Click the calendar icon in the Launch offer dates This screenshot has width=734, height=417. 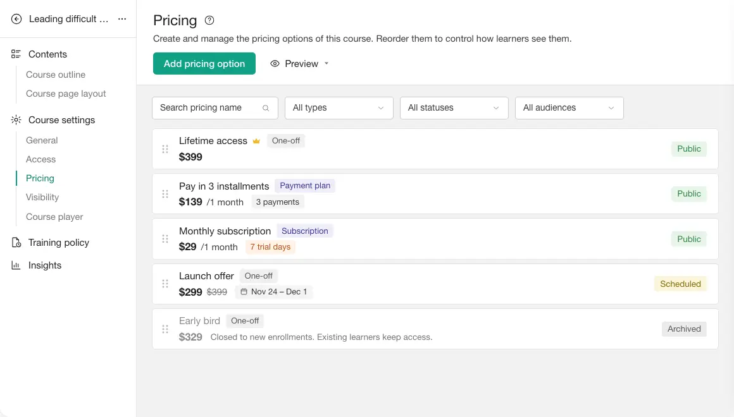coord(244,292)
